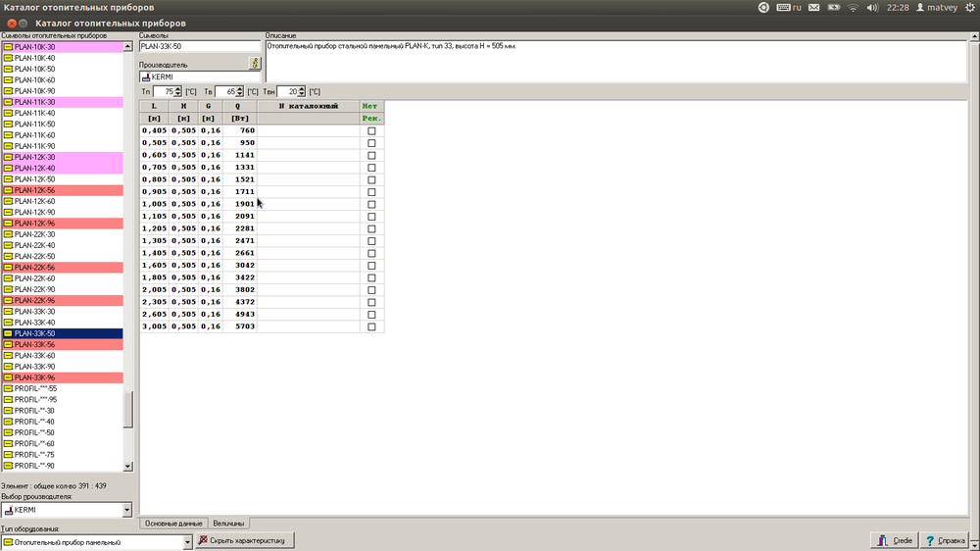Check the box in the 1,605 length row
The image size is (980, 551).
pos(371,265)
